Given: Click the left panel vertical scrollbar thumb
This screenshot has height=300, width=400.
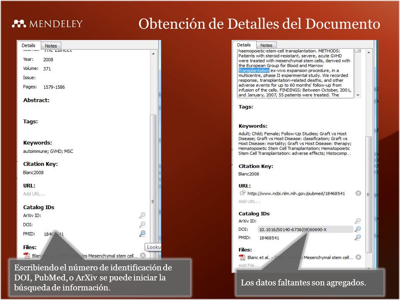Looking at the screenshot, I should tap(153, 186).
